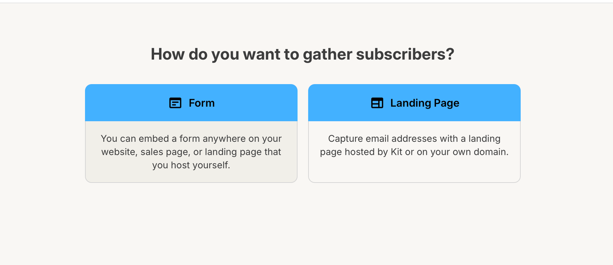Click the Form card description text
Viewport: 613px width, 265px height.
click(x=191, y=152)
